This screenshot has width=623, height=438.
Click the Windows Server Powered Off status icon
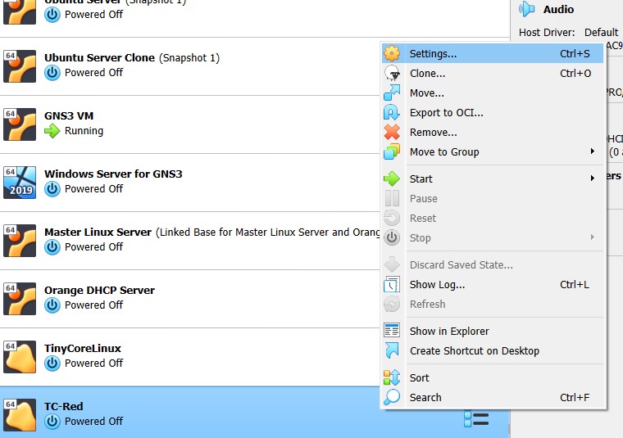52,189
